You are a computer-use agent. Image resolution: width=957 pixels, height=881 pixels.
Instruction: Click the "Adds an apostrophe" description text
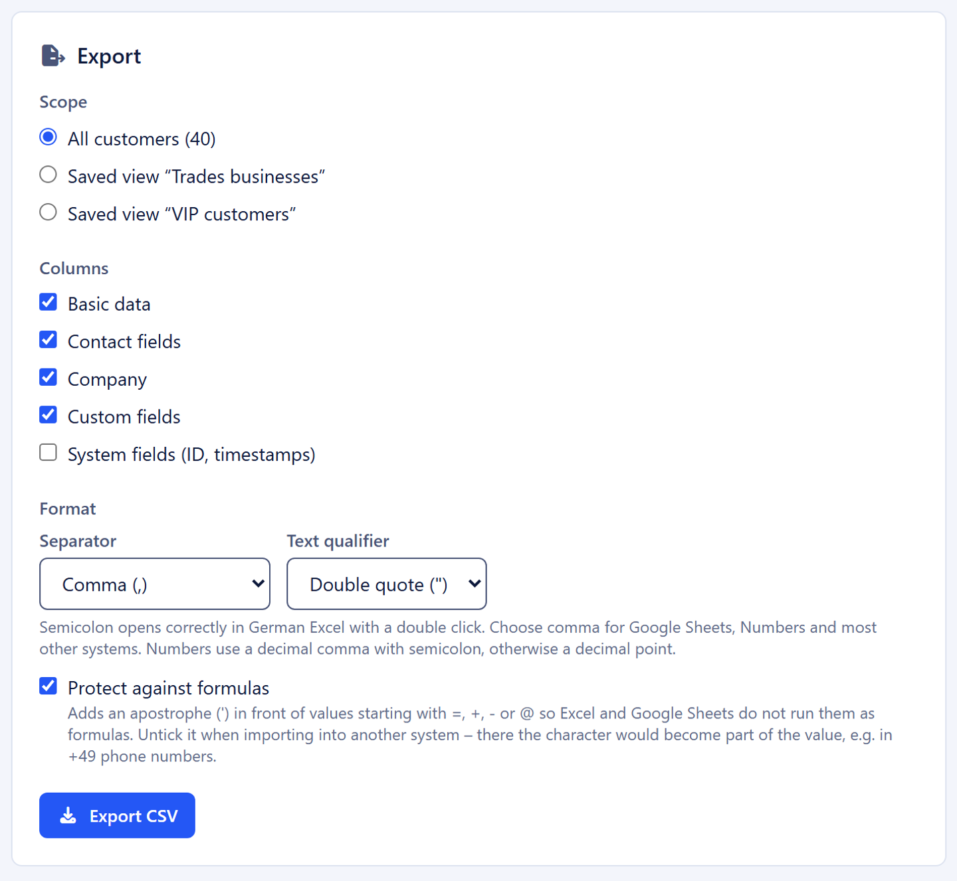pos(480,735)
